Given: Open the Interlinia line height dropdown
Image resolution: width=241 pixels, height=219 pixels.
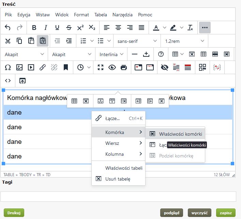Looking at the screenshot, I should [111, 54].
